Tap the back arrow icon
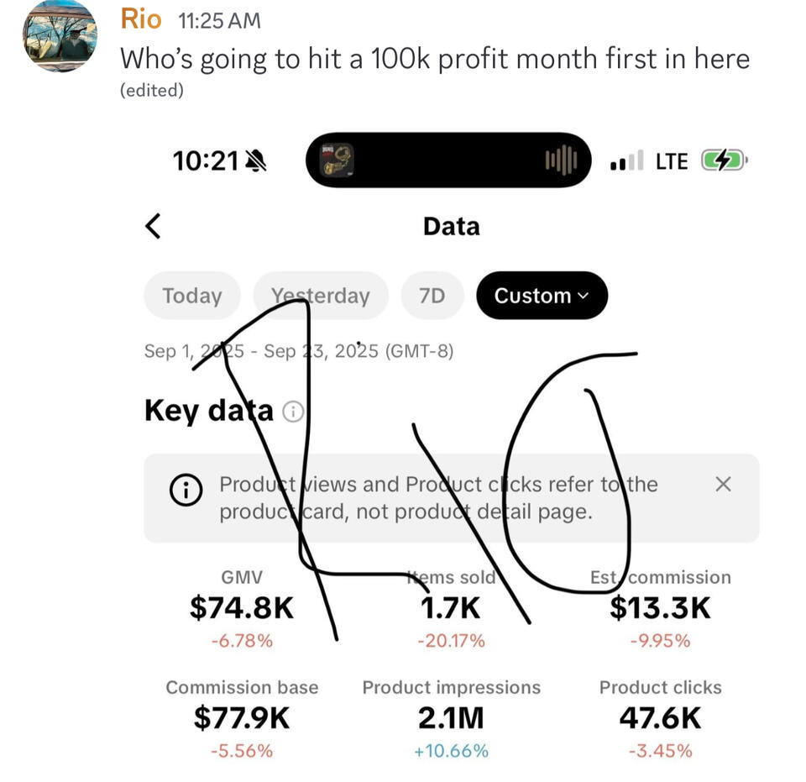The image size is (806, 782). (153, 226)
